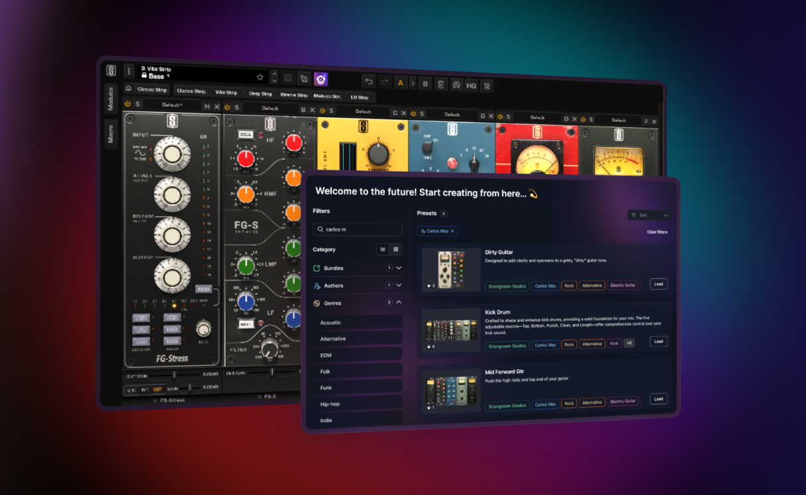Switch Category panel to grid view
Image resolution: width=806 pixels, height=495 pixels.
(x=396, y=249)
